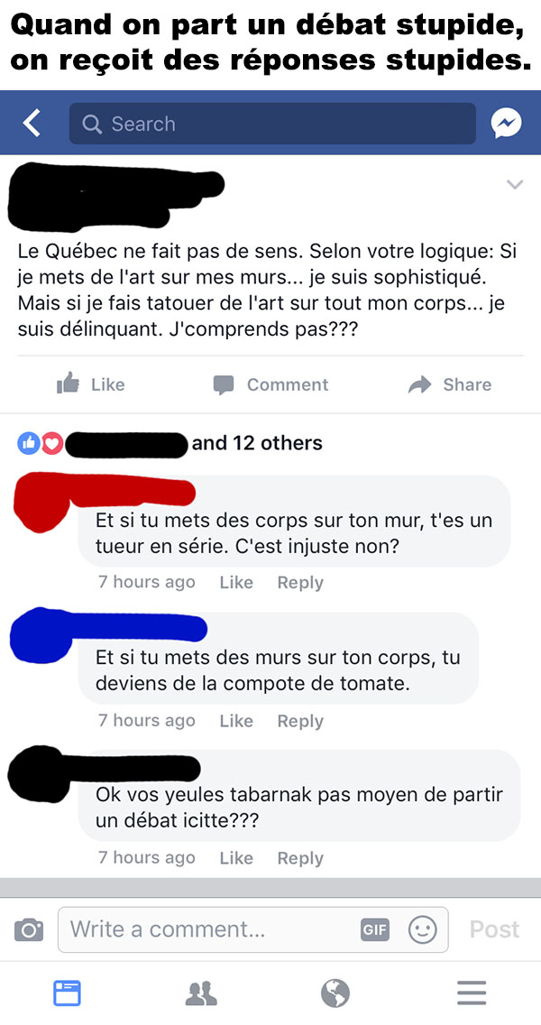Share the post using Share arrow
Image resolution: width=541 pixels, height=1025 pixels.
pos(450,384)
